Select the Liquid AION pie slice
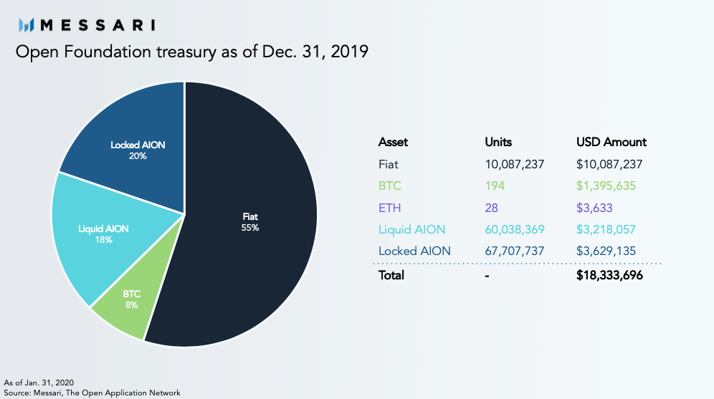This screenshot has width=714, height=399. tap(104, 234)
